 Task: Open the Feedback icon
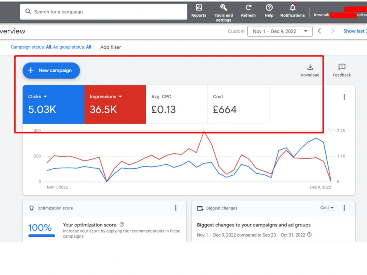342,67
